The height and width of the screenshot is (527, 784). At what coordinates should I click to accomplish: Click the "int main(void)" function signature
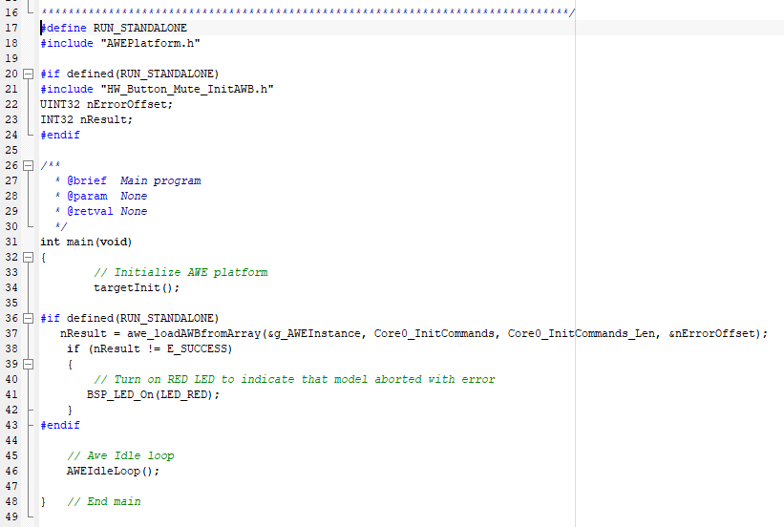(86, 242)
